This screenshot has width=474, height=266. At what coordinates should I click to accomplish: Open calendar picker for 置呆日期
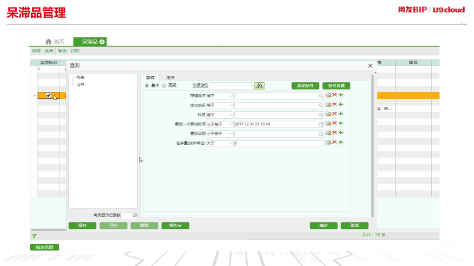coord(320,134)
